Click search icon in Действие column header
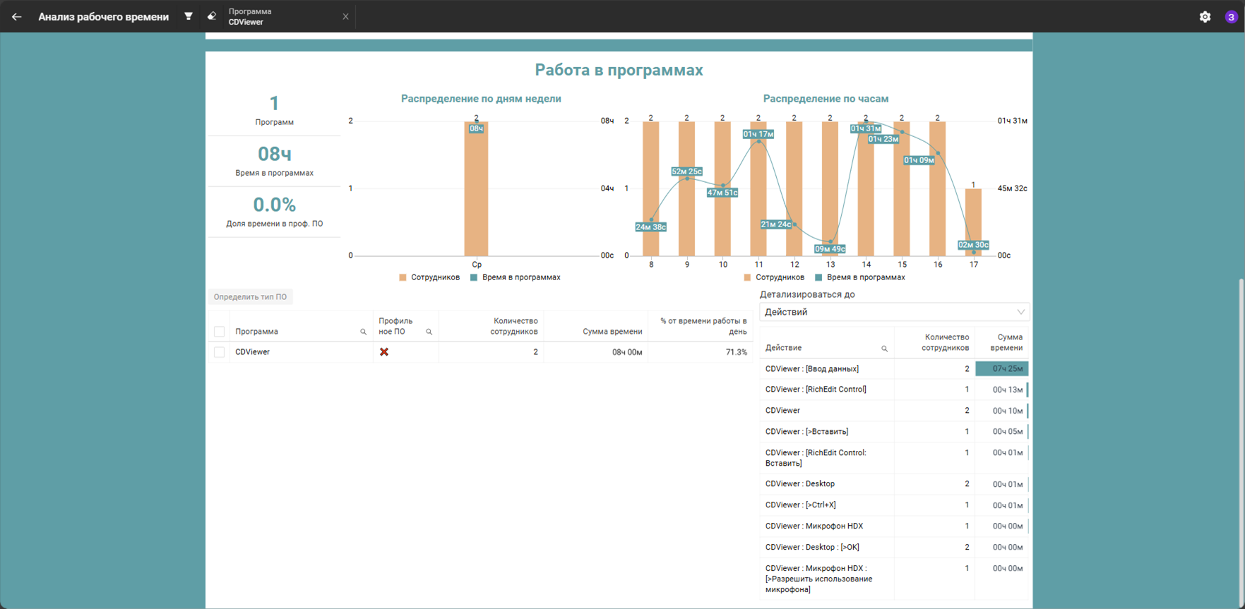1245x609 pixels. pyautogui.click(x=884, y=349)
